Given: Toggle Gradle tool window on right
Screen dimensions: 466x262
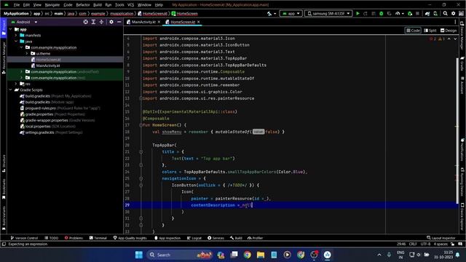Looking at the screenshot, I should click(462, 64).
